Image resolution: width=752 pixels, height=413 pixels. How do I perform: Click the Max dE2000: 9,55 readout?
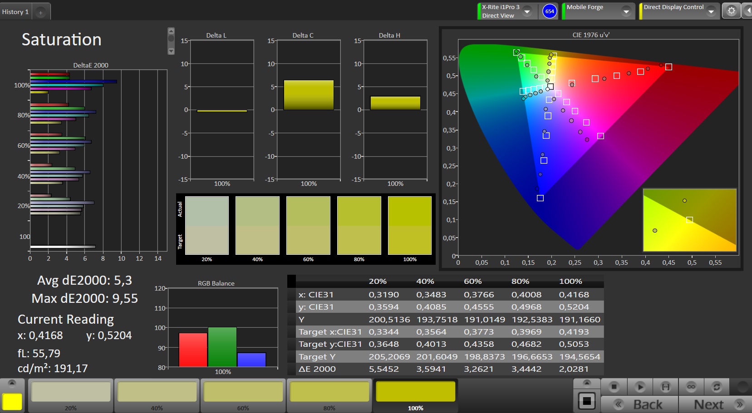[85, 299]
